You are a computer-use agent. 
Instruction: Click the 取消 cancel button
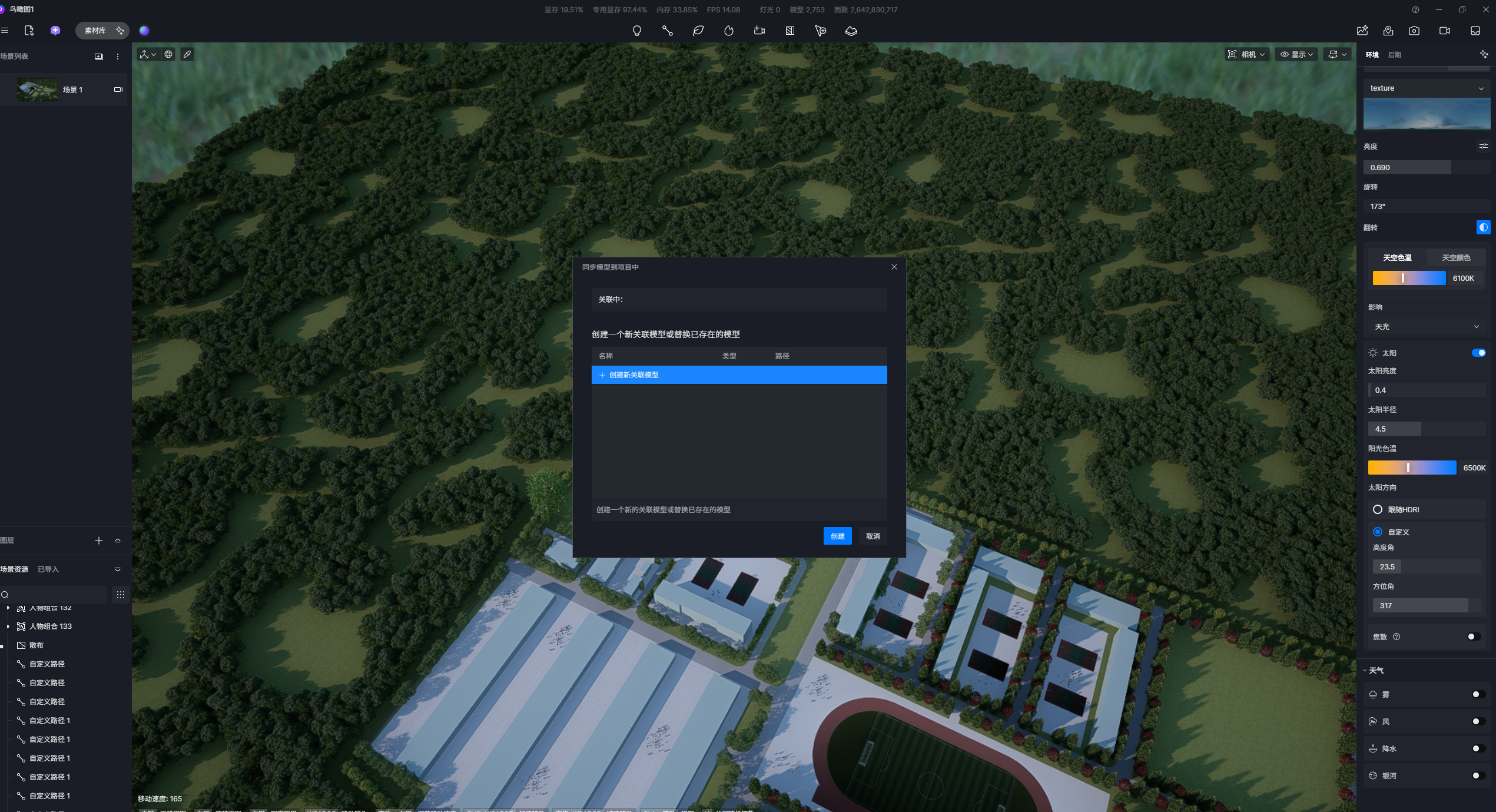coord(873,536)
